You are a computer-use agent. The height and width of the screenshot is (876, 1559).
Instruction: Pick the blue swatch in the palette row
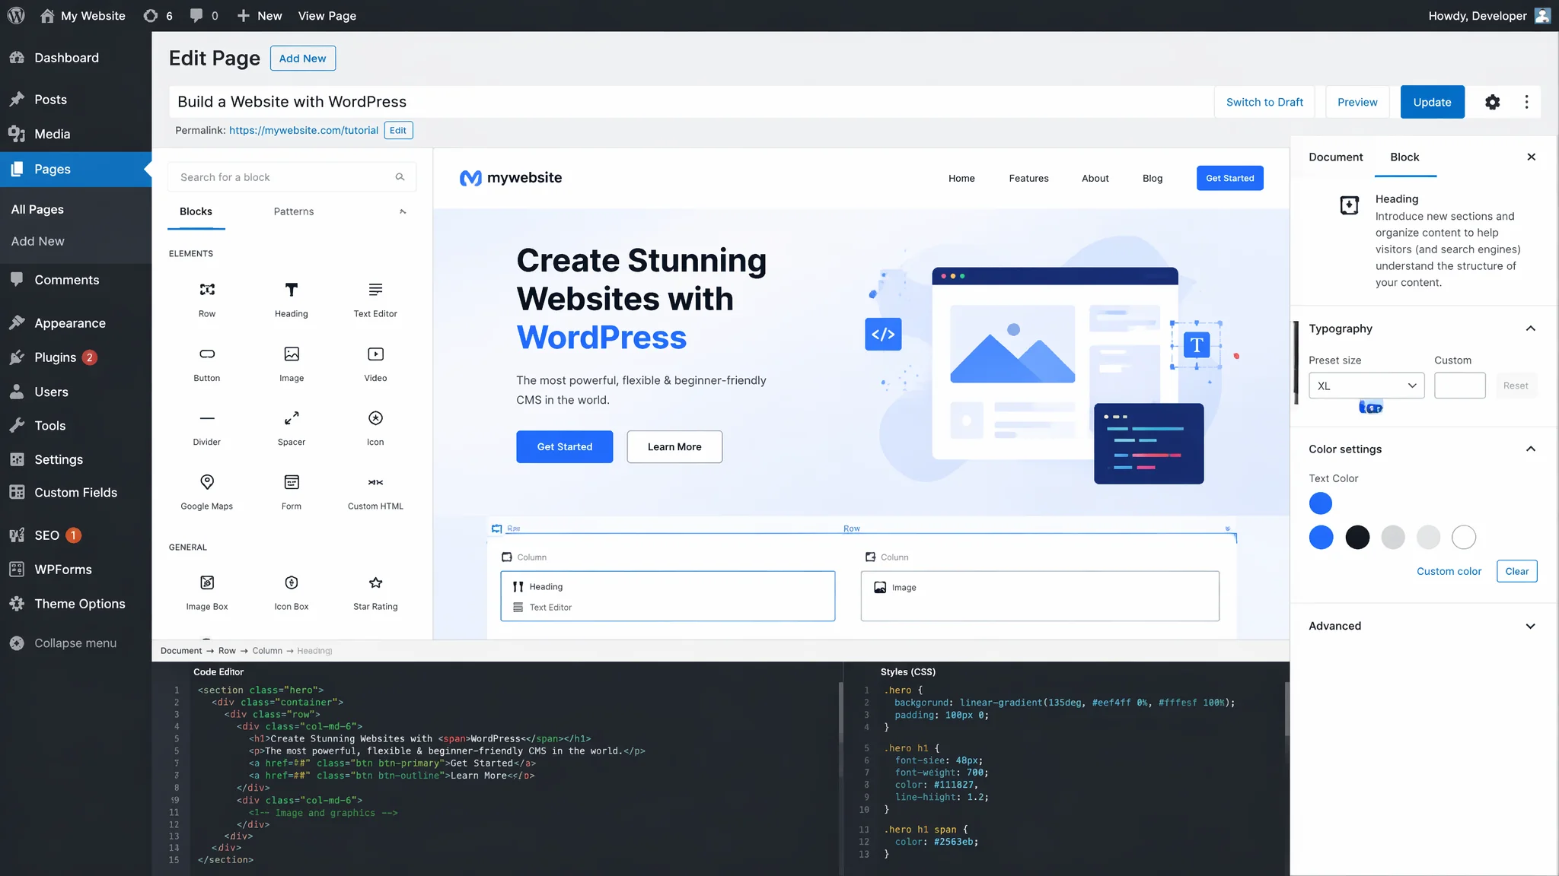click(x=1321, y=538)
